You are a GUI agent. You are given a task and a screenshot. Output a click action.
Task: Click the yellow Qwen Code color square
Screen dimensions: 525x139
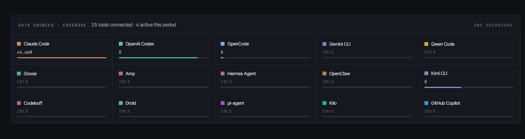click(426, 44)
